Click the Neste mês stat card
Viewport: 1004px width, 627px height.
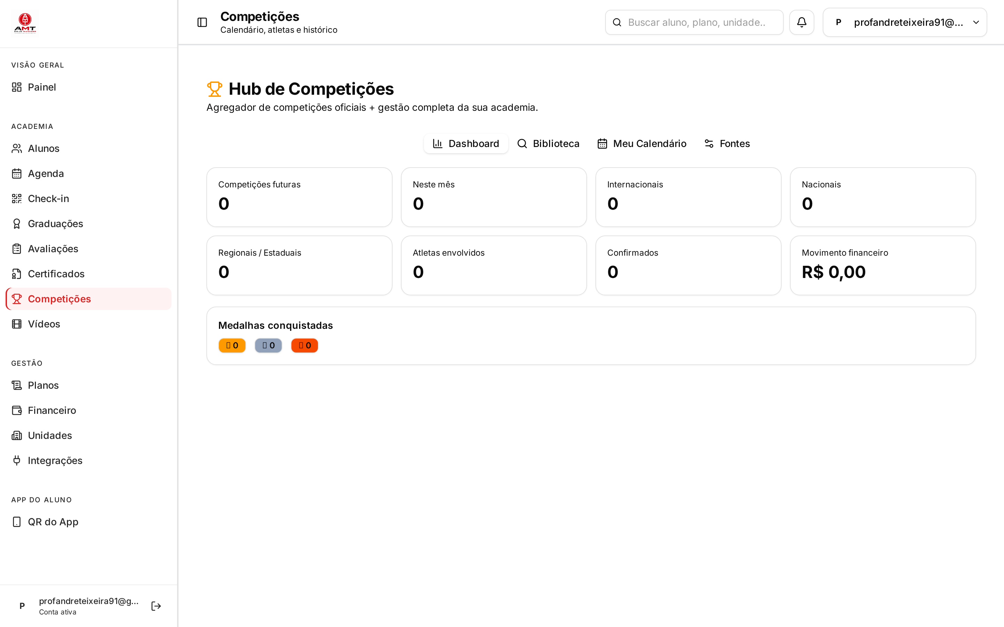tap(494, 197)
